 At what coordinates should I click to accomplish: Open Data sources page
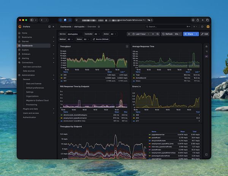pos(29,71)
